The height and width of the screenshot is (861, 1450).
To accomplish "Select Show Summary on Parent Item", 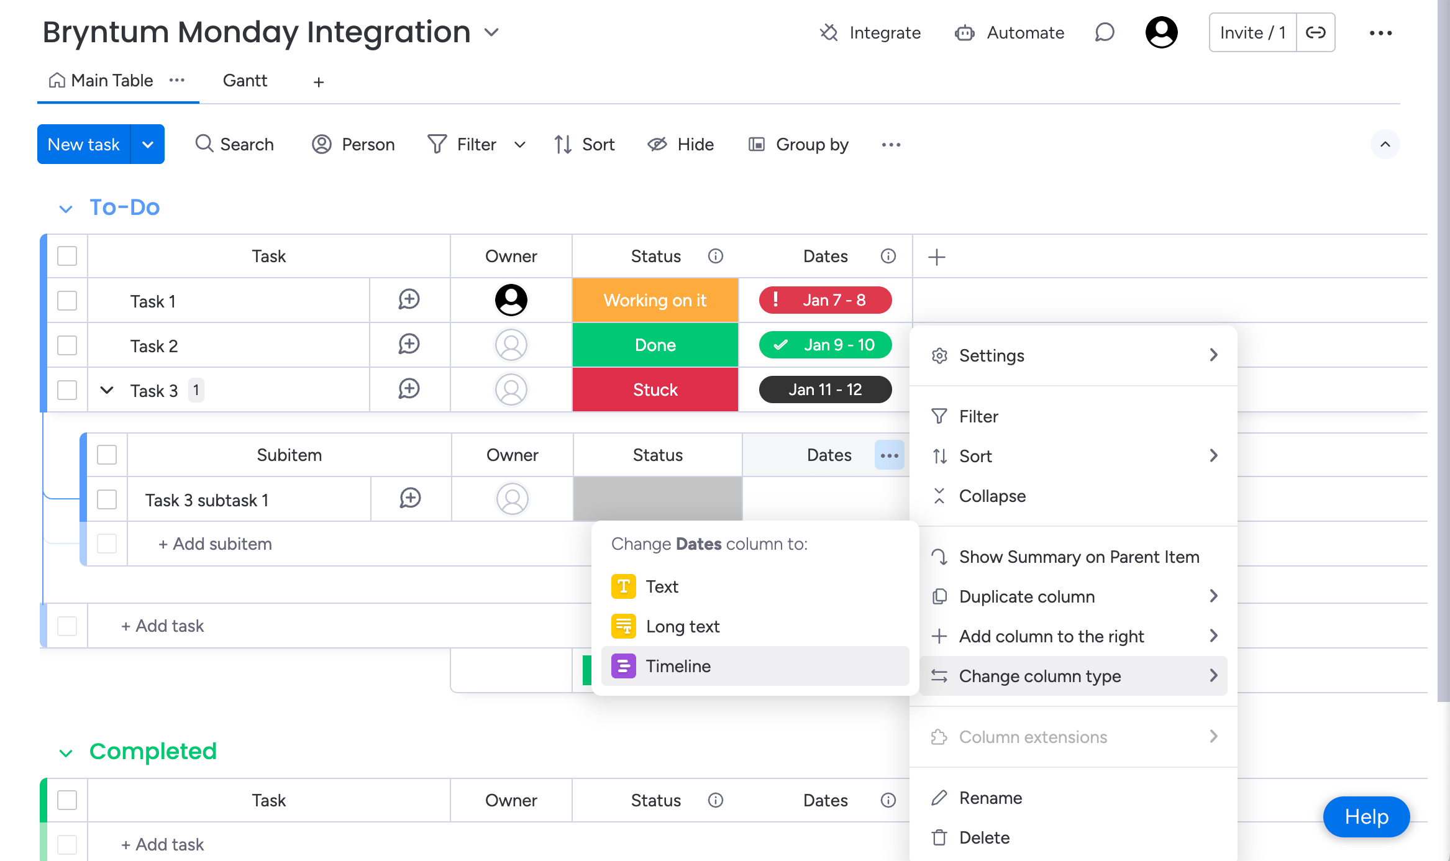I will pos(1074,557).
